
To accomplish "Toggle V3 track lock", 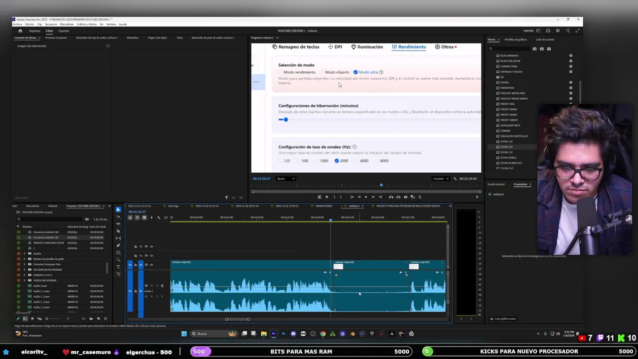I will click(136, 246).
